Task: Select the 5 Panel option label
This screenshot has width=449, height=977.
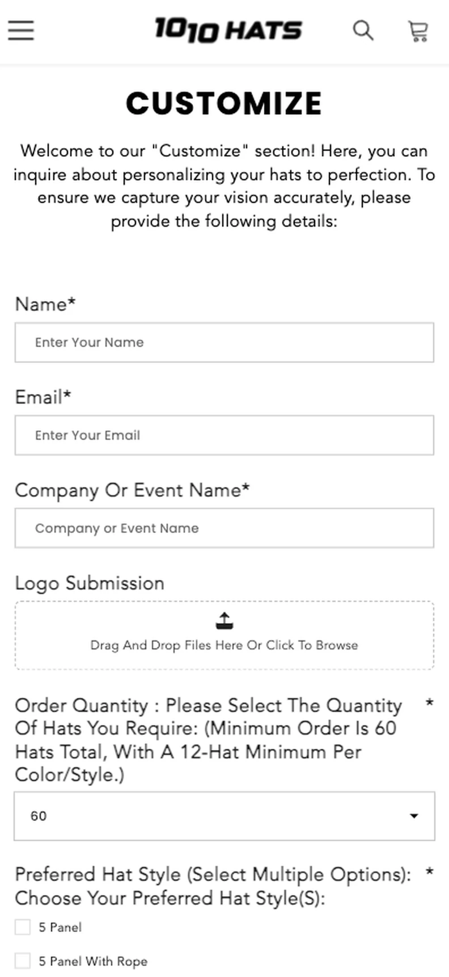Action: tap(60, 927)
